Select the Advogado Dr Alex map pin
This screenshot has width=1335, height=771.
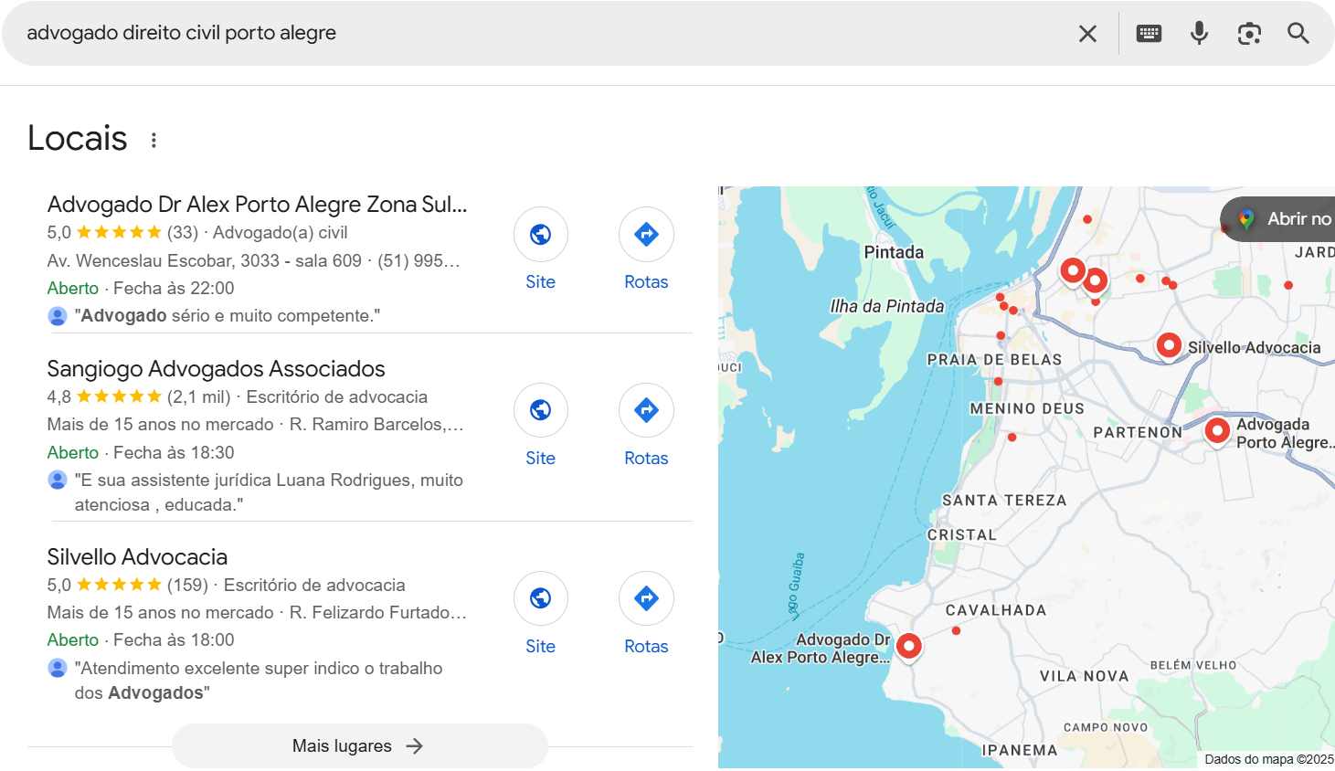pos(908,646)
